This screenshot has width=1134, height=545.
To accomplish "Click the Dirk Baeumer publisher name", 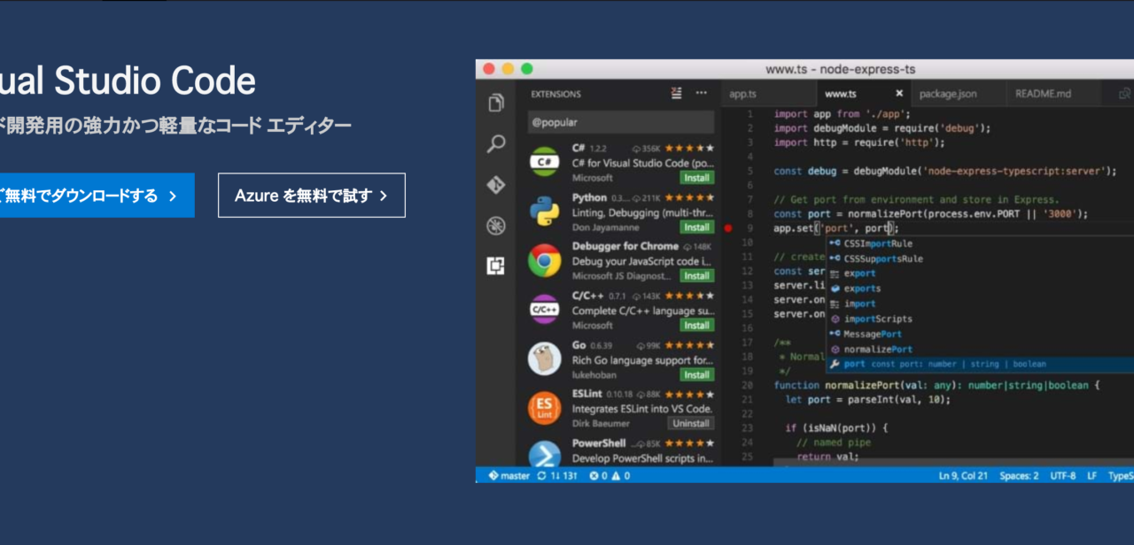I will 599,424.
